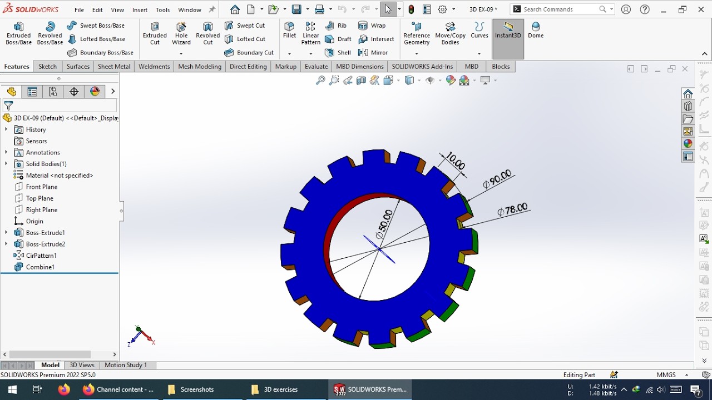Select the Fillet tool

289,31
